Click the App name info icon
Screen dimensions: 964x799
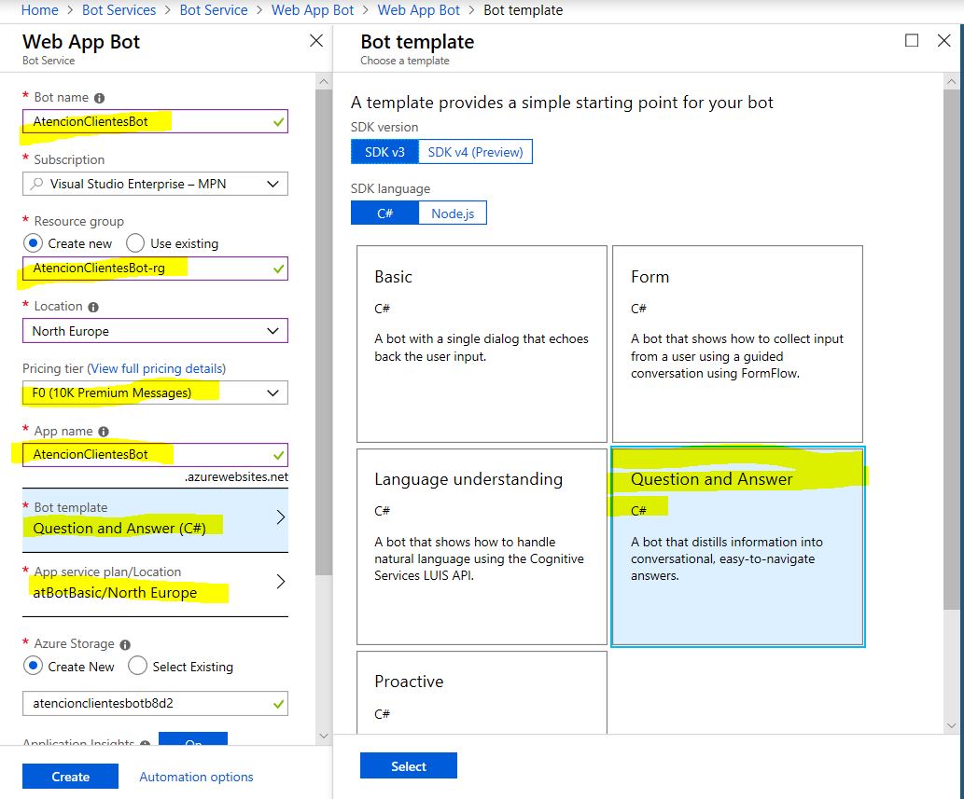(104, 432)
